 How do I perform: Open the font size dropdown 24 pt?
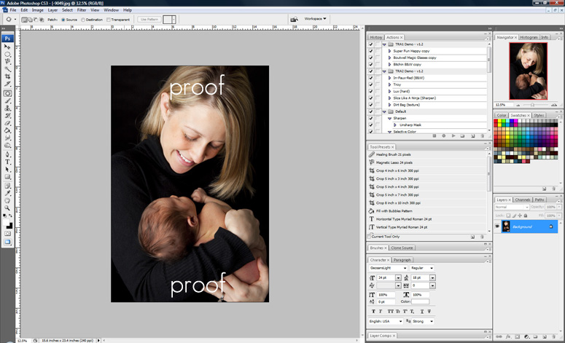click(398, 278)
